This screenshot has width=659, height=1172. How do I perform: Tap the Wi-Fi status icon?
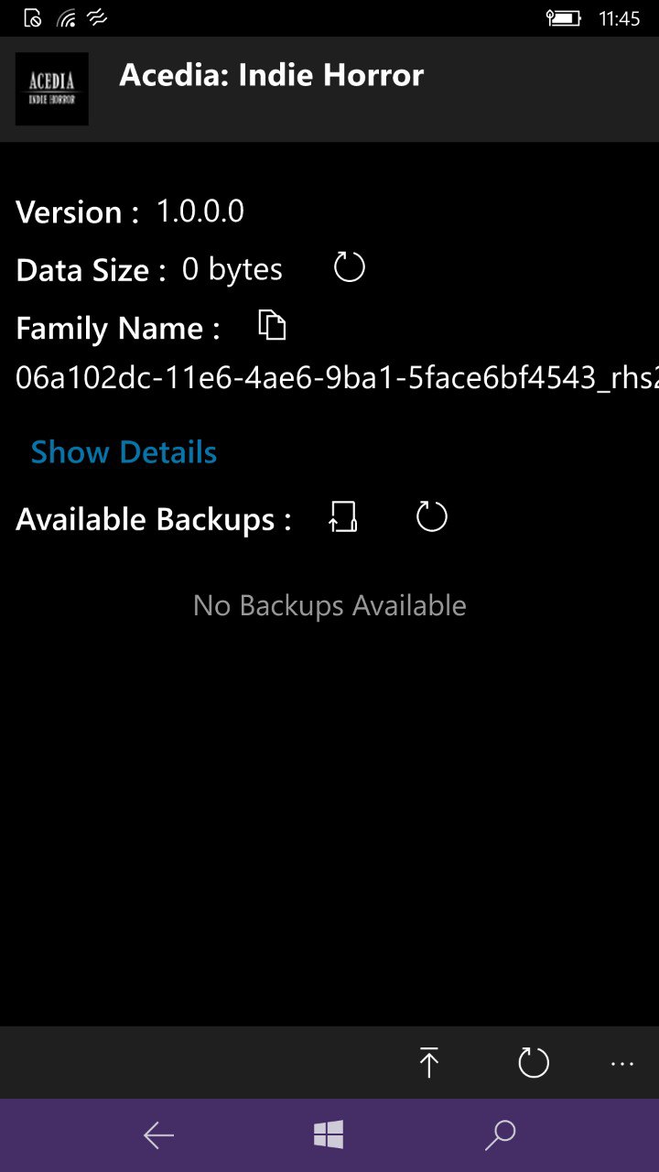click(x=66, y=18)
